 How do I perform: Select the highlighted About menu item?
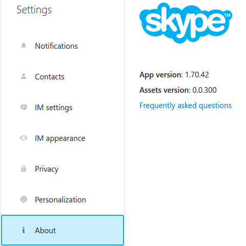(63, 230)
